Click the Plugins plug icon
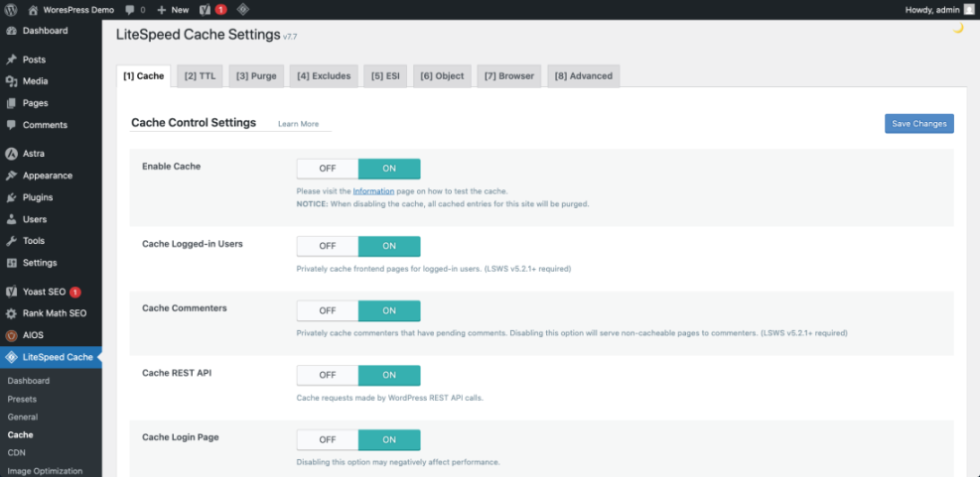 [11, 197]
